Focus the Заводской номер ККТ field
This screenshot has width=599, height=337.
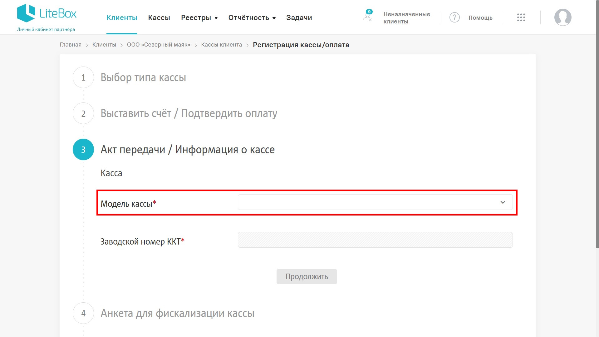375,240
